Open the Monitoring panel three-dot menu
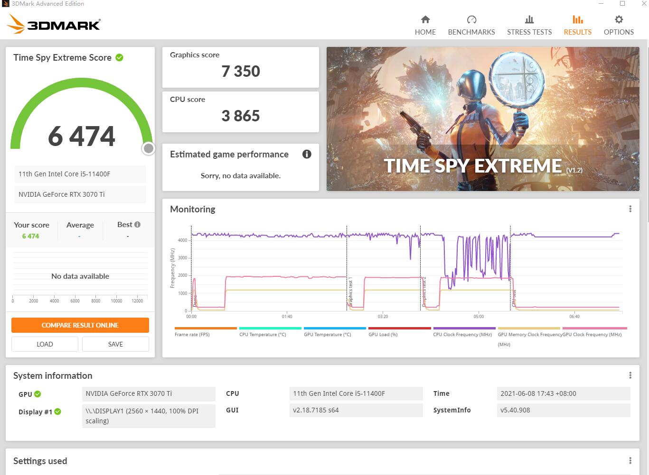 (630, 209)
